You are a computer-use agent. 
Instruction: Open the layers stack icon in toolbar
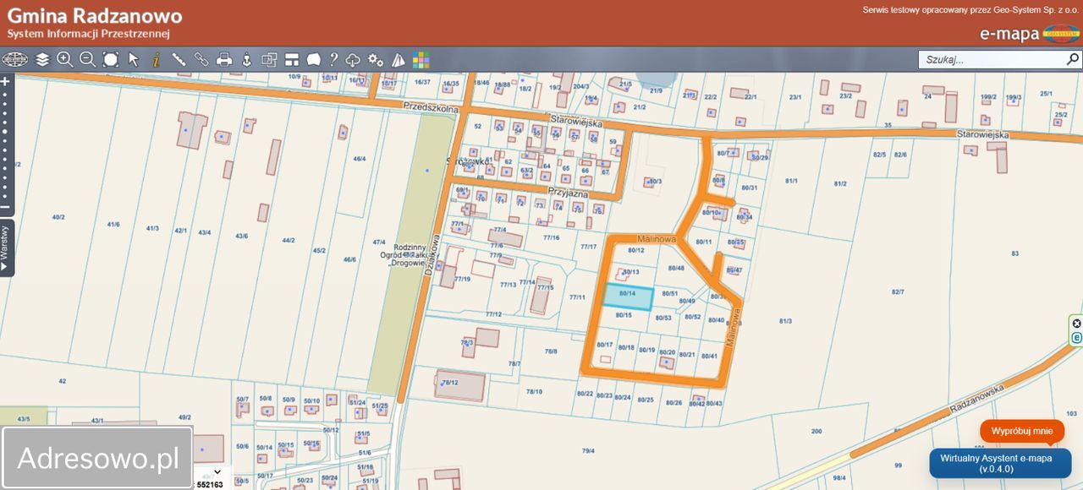[x=42, y=59]
